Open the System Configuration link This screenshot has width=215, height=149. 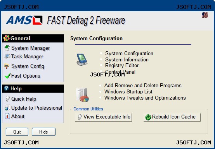(129, 53)
